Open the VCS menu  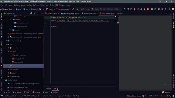point(56,5)
